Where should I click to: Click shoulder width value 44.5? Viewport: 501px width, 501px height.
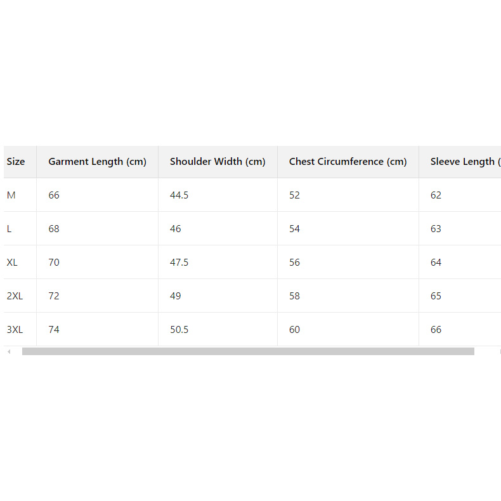pyautogui.click(x=179, y=195)
